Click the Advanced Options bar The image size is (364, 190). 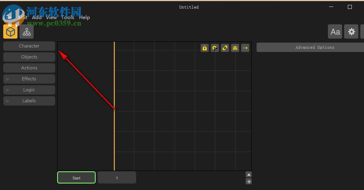point(310,47)
